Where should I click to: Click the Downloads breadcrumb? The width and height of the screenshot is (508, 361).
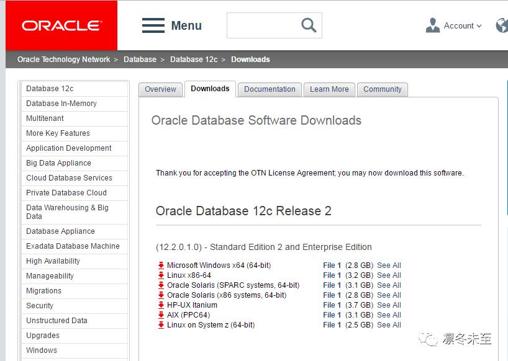click(250, 60)
